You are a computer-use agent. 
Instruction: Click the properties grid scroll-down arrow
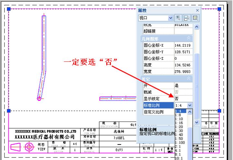click(x=197, y=122)
